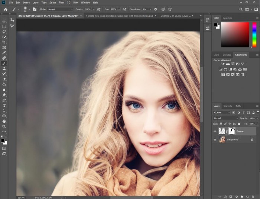Switch to the Channels tab

pos(227,106)
